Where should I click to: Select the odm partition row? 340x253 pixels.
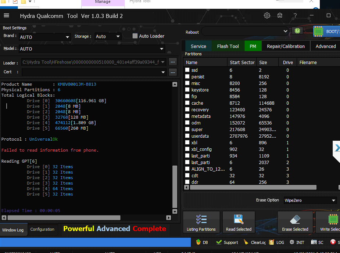[262, 123]
